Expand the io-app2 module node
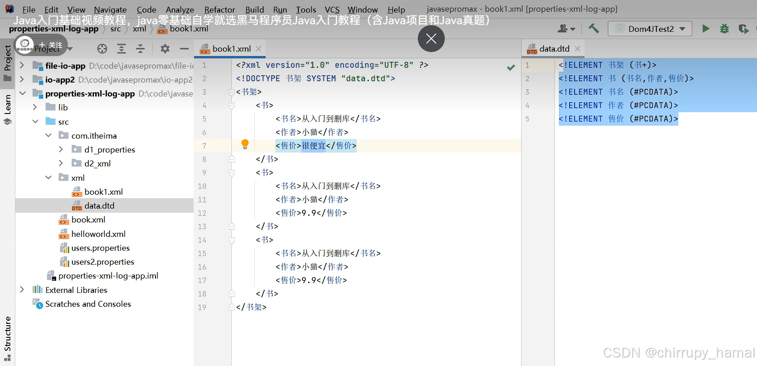Image resolution: width=757 pixels, height=366 pixels. [x=22, y=79]
